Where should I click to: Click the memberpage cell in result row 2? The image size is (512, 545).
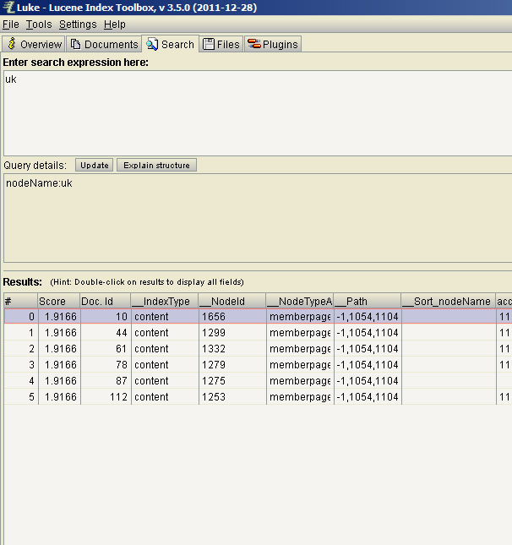click(300, 348)
